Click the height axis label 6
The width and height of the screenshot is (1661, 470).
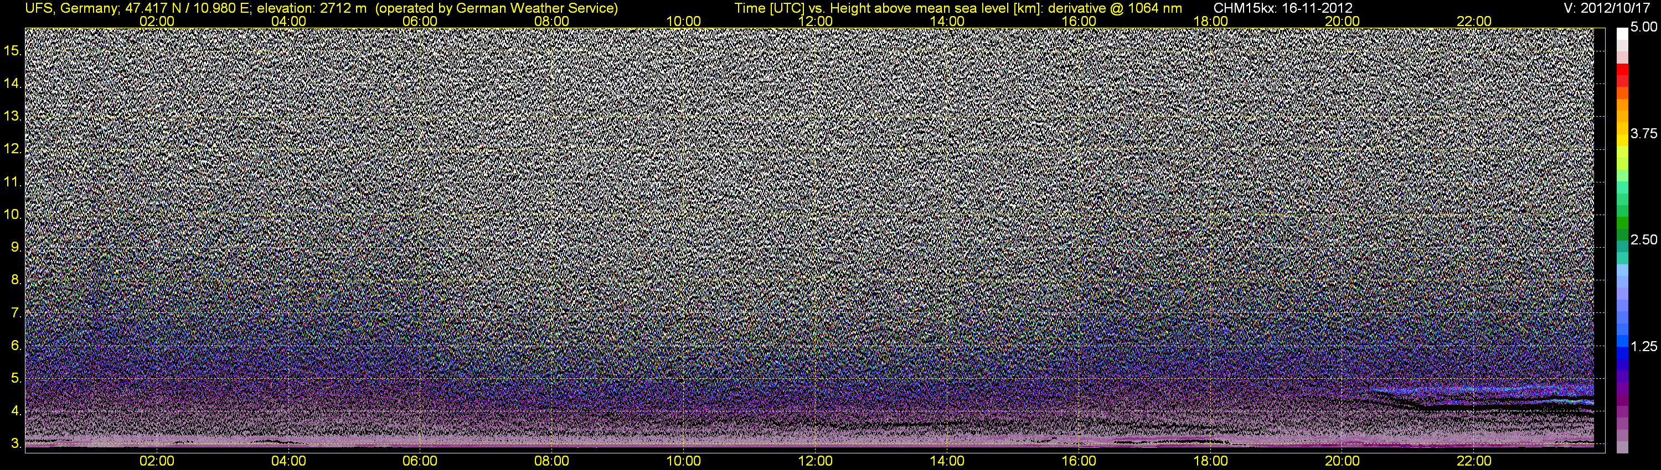coord(16,346)
